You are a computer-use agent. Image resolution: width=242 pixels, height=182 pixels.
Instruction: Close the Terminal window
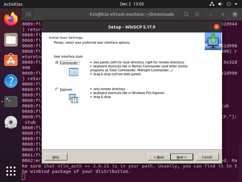click(x=235, y=14)
